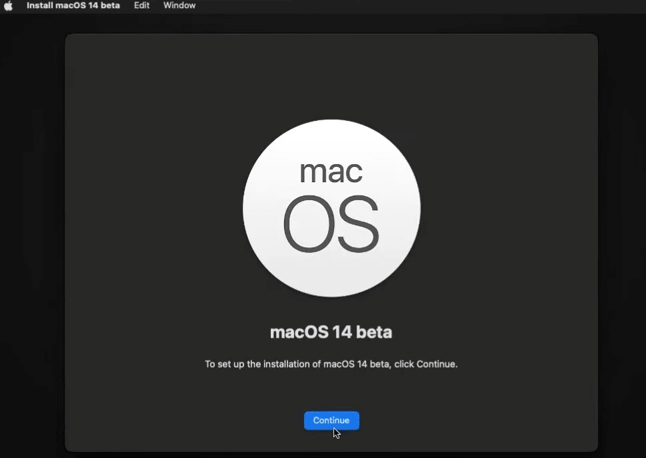
Task: Open the Edit menu
Action: tap(141, 6)
